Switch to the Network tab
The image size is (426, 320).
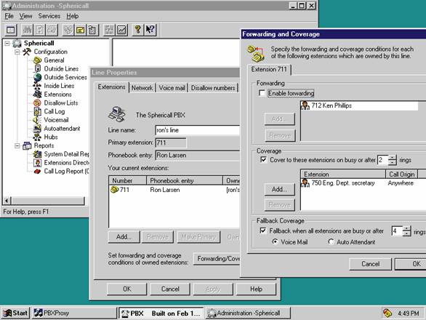142,88
